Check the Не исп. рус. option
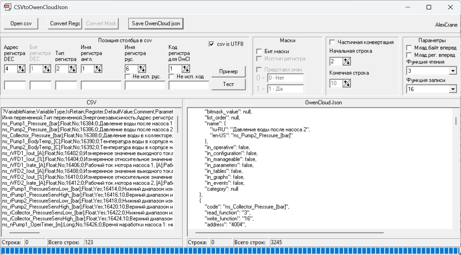The image size is (461, 255). [x=128, y=76]
